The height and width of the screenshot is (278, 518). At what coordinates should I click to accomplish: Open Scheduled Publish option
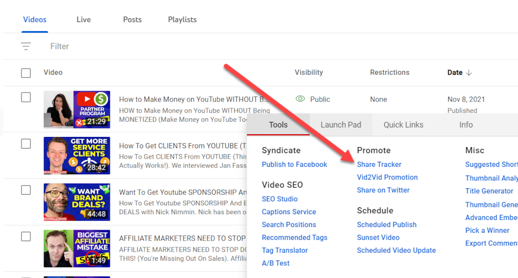click(x=386, y=225)
